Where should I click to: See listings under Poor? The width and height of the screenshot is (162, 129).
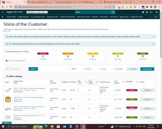tap(68, 59)
